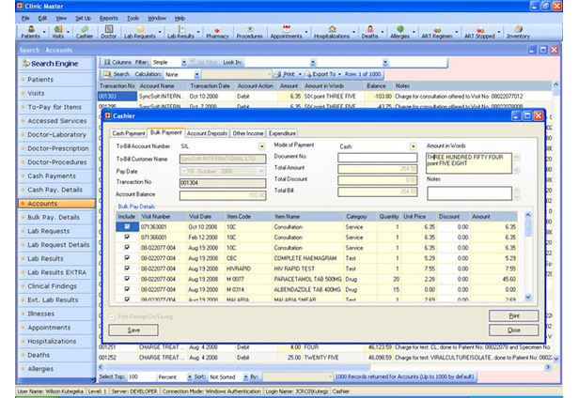Click the Search icon button
Screen dimensions: 578x398
click(107, 74)
